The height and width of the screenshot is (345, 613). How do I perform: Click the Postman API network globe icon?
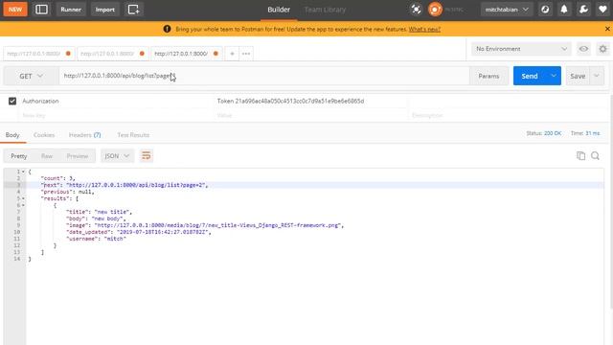point(545,10)
